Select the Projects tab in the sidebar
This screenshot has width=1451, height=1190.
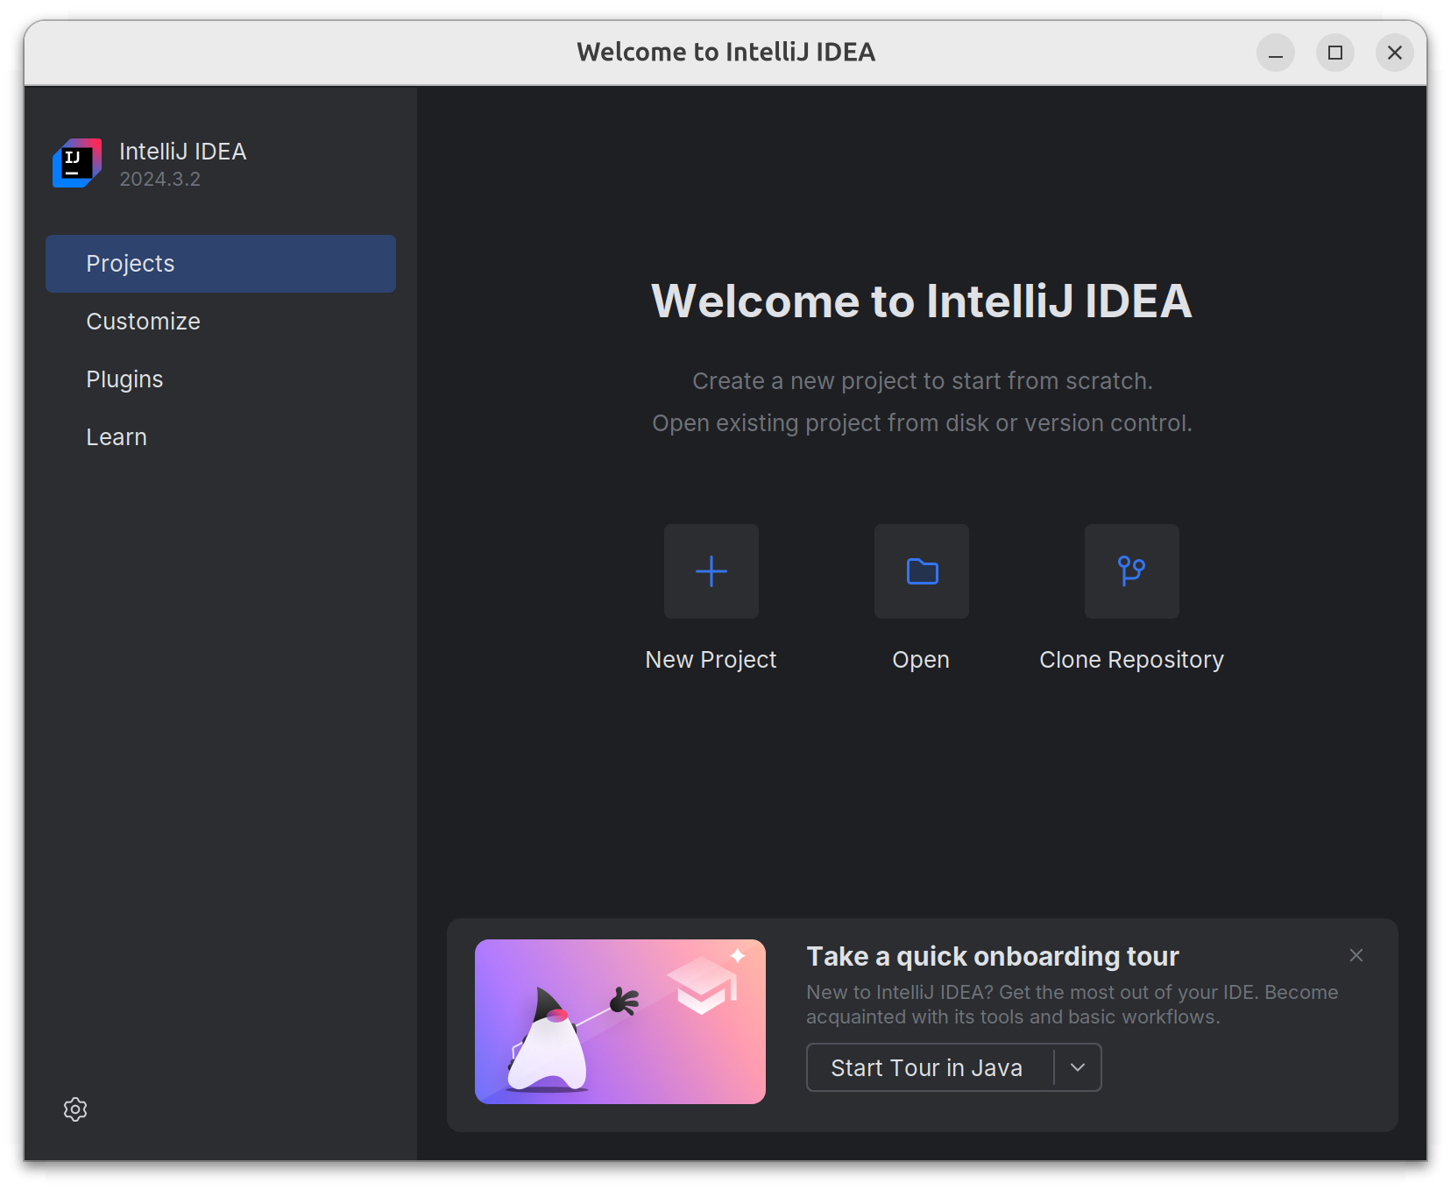point(220,264)
